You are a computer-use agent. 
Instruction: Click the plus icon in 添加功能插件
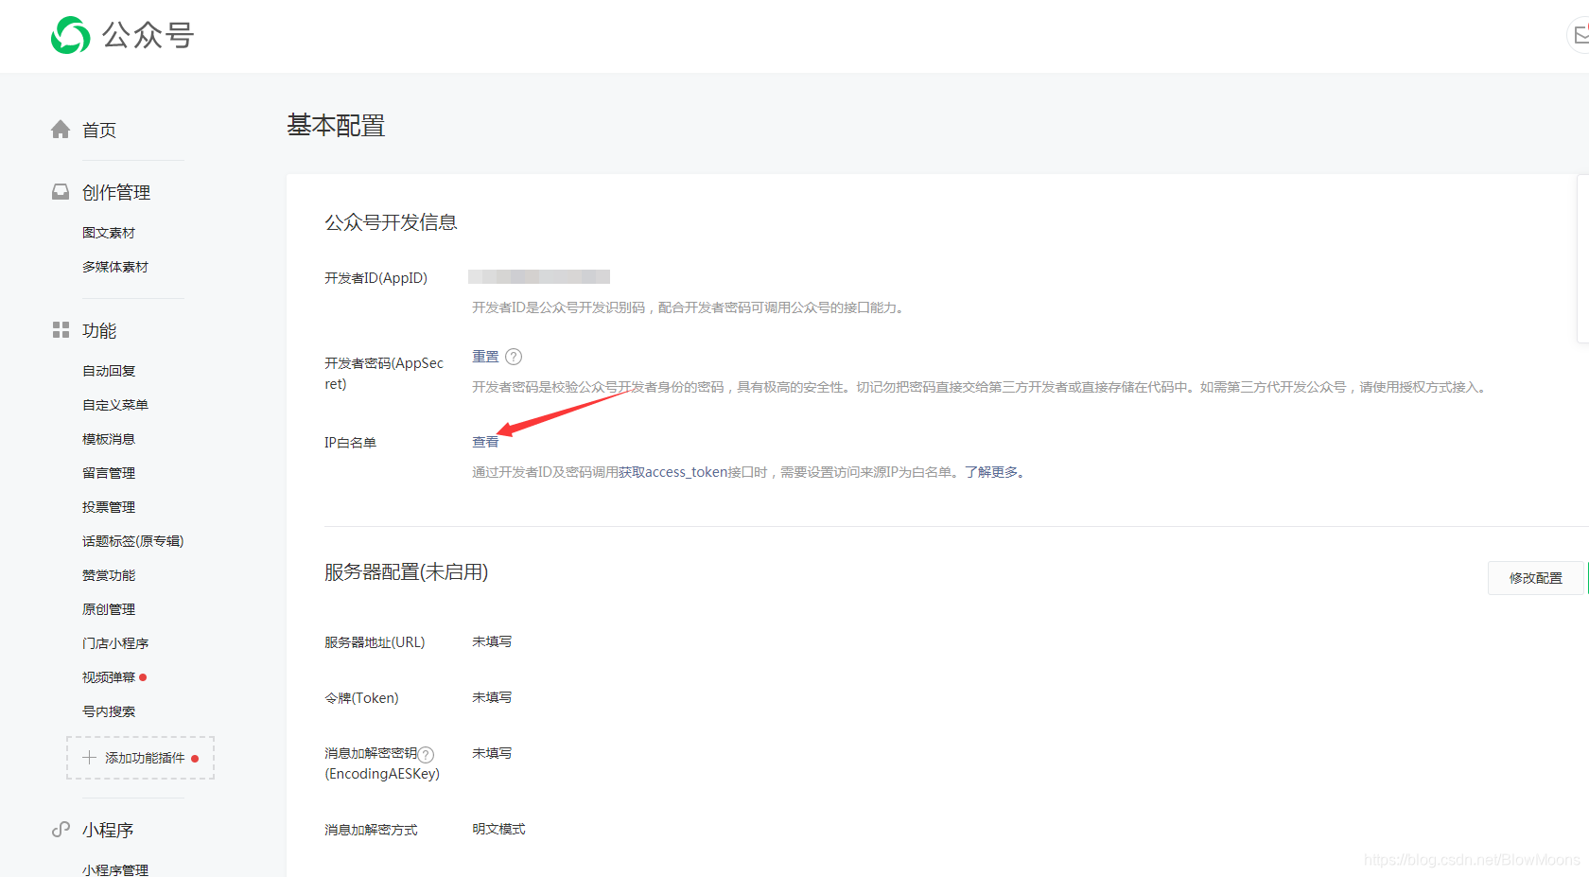click(90, 758)
